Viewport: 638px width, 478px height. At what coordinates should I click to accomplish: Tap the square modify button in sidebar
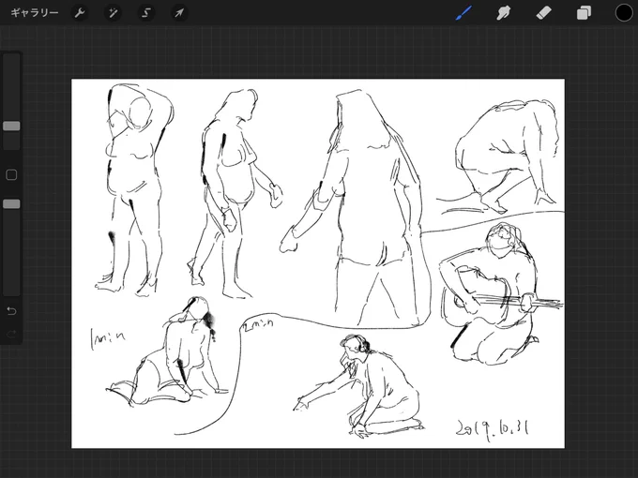[x=11, y=175]
